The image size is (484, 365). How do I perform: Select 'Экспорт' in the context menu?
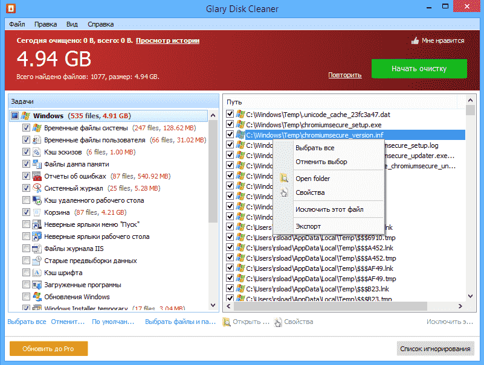308,226
